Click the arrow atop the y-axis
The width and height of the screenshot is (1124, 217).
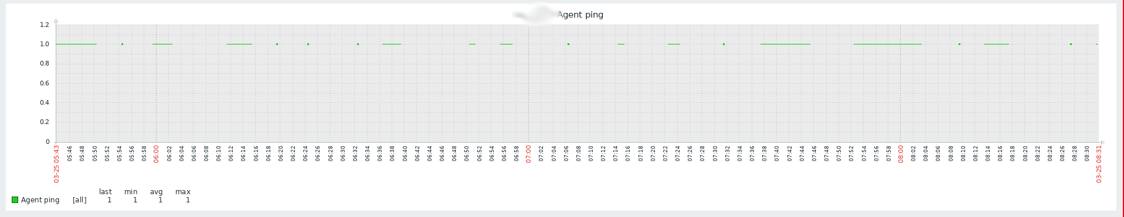pyautogui.click(x=56, y=20)
